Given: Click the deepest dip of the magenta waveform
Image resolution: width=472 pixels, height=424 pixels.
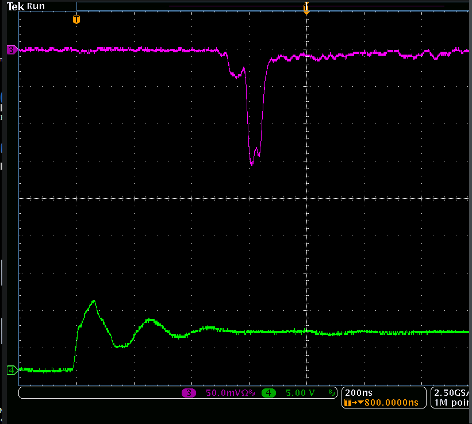Looking at the screenshot, I should (252, 164).
